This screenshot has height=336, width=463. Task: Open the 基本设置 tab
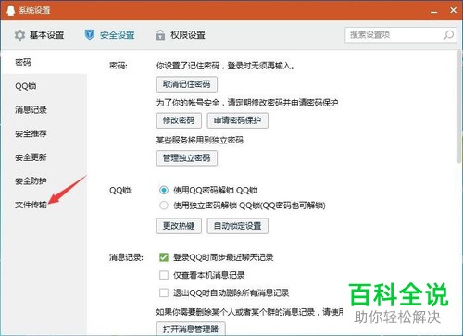(39, 35)
